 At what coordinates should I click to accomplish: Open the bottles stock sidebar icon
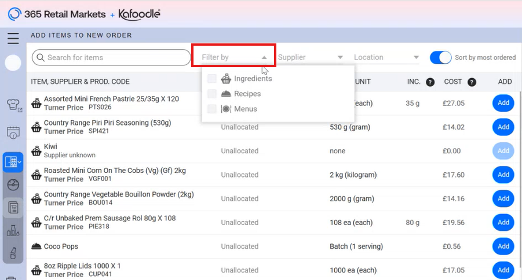[x=13, y=230]
